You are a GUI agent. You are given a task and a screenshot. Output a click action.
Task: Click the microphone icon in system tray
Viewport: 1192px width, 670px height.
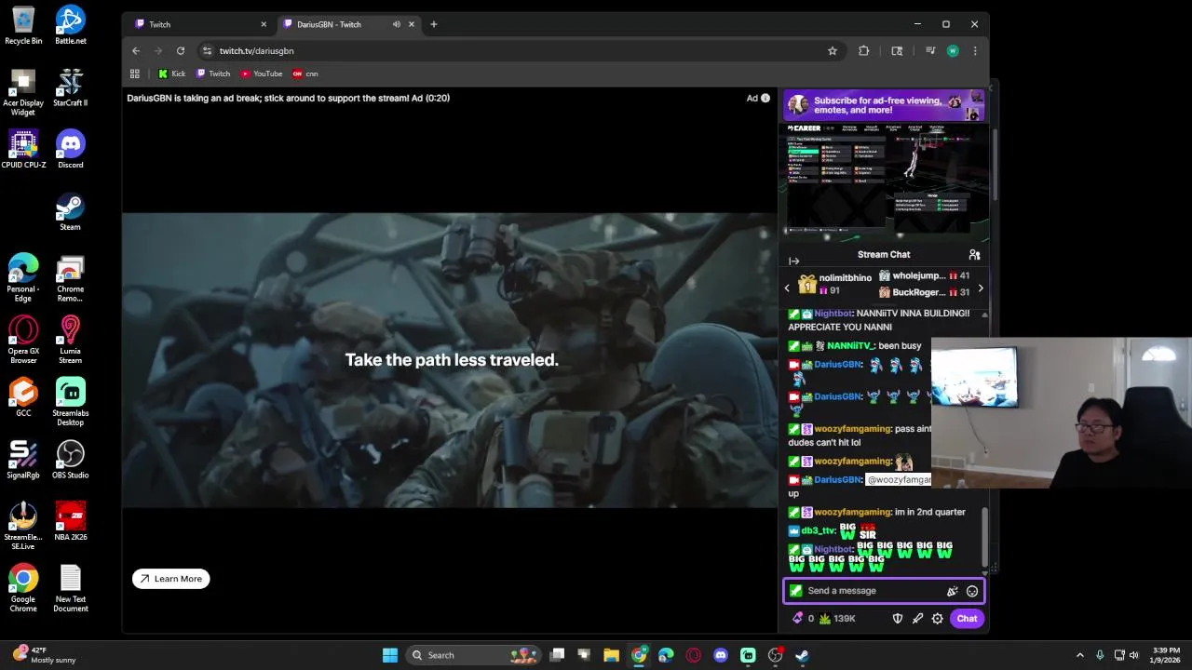coord(1100,655)
